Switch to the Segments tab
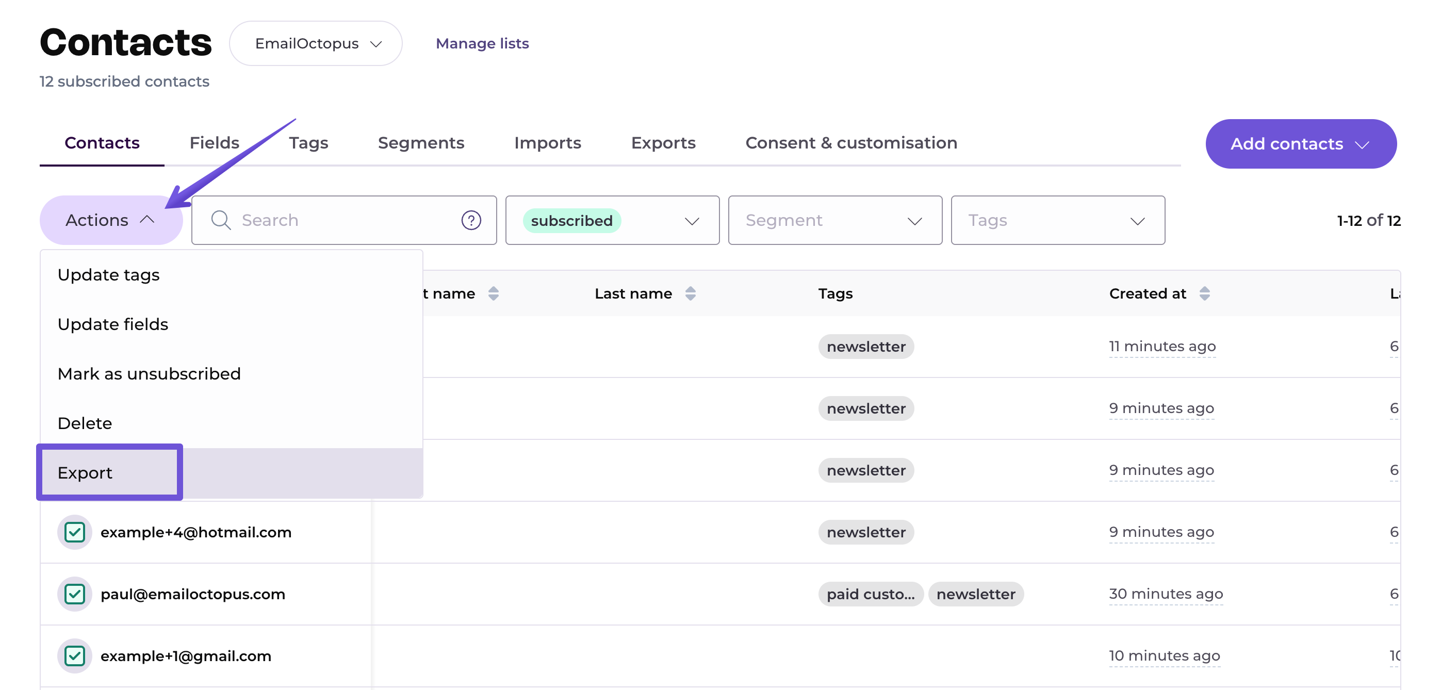Screen dimensions: 1441x690 tap(421, 143)
